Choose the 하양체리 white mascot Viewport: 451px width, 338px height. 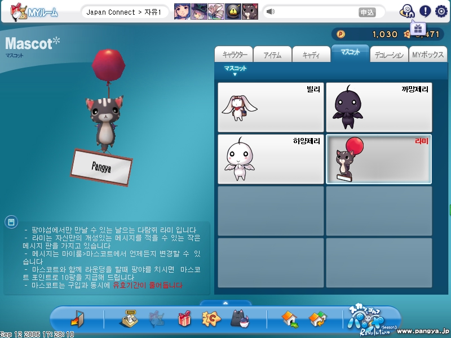pos(271,159)
